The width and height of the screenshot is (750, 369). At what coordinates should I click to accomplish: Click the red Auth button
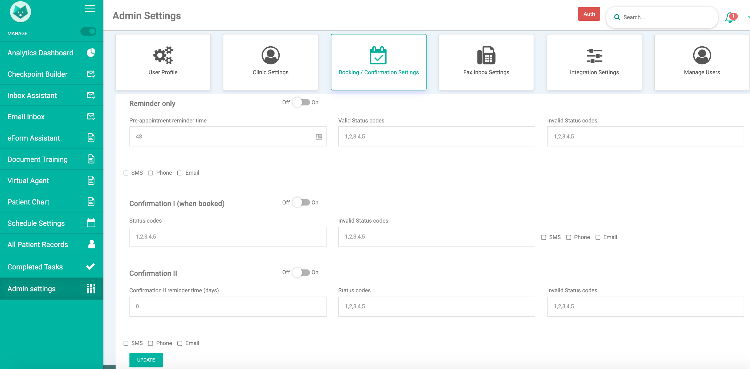[589, 14]
